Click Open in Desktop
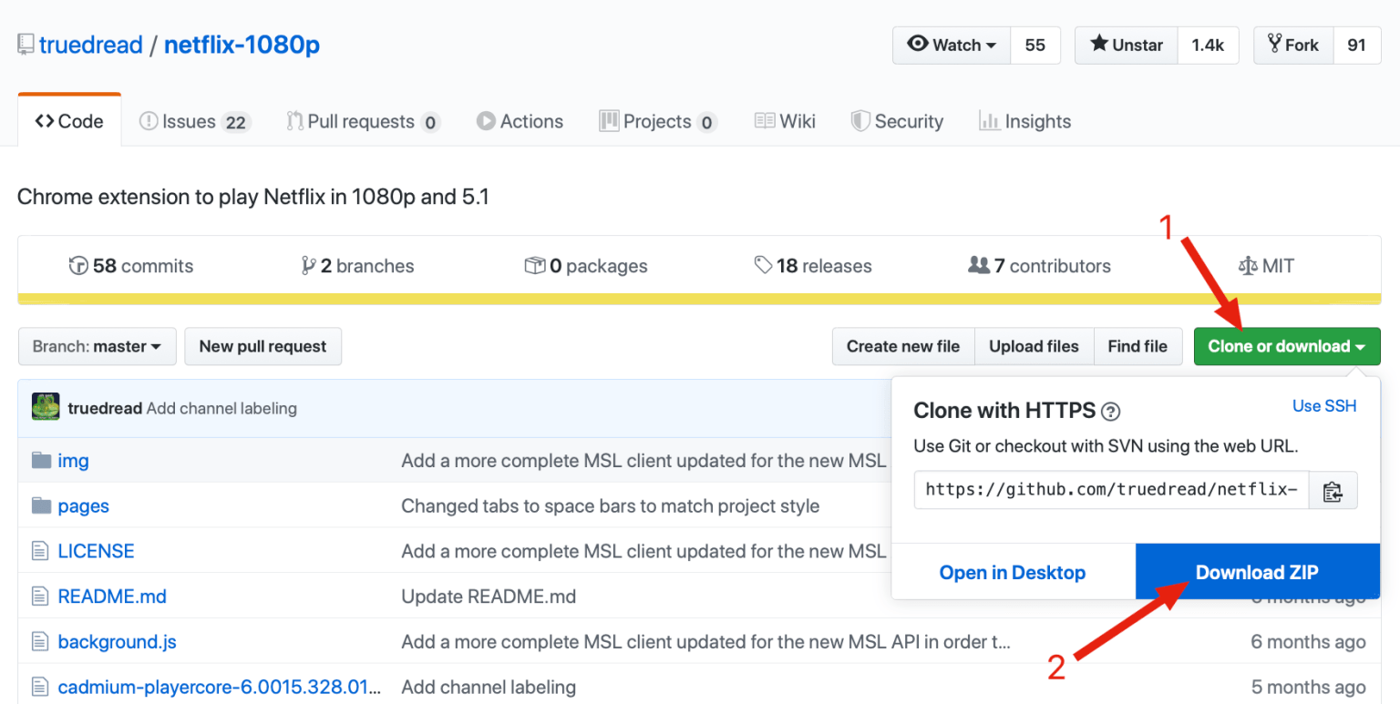The image size is (1400, 704). [1013, 572]
